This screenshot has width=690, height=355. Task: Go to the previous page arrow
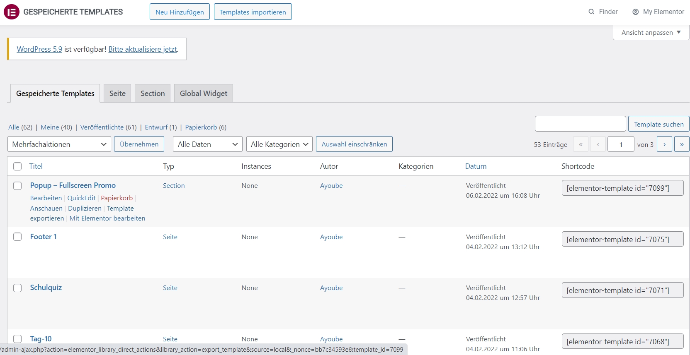pyautogui.click(x=598, y=144)
